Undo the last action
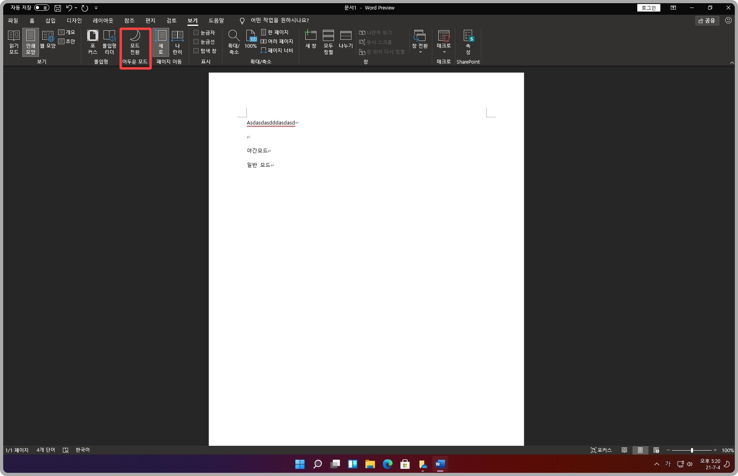The image size is (738, 476). pos(69,8)
